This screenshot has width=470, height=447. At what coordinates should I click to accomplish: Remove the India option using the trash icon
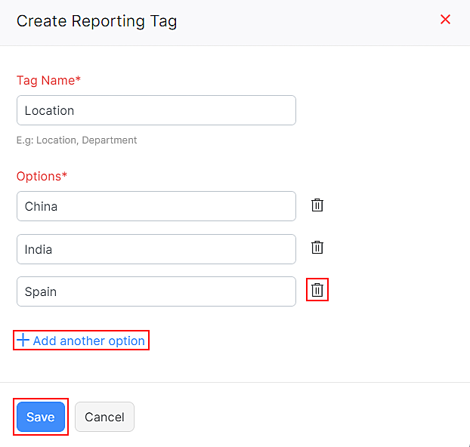tap(317, 248)
